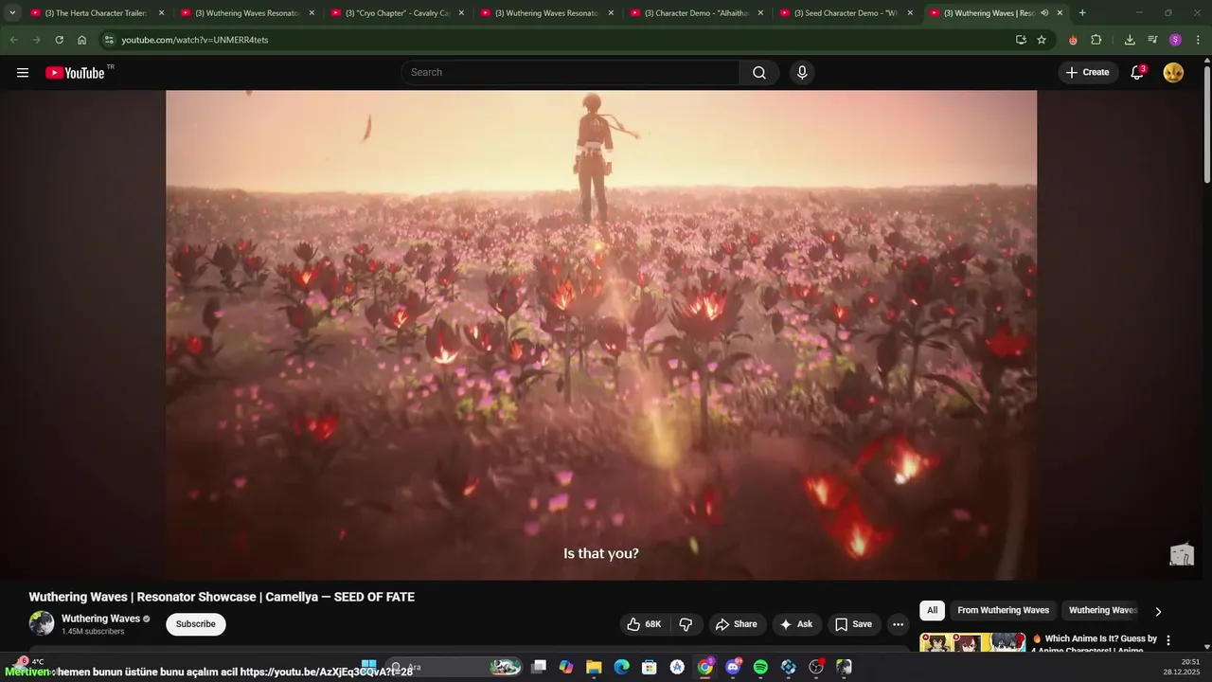Image resolution: width=1212 pixels, height=682 pixels.
Task: Switch to the Seed Character Demo tab
Action: 847,13
